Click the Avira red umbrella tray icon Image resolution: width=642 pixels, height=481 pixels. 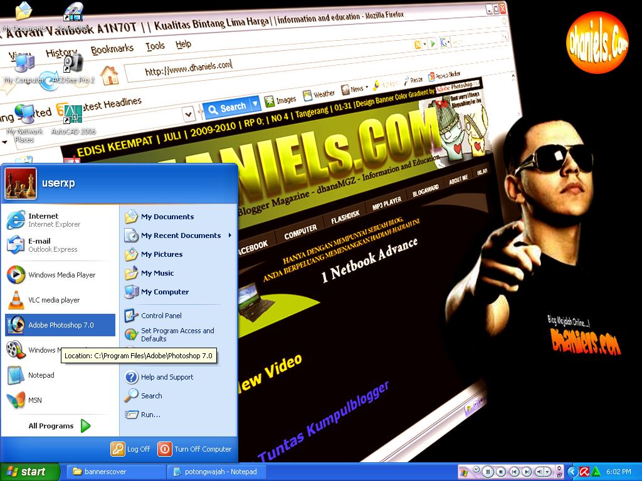tap(585, 472)
